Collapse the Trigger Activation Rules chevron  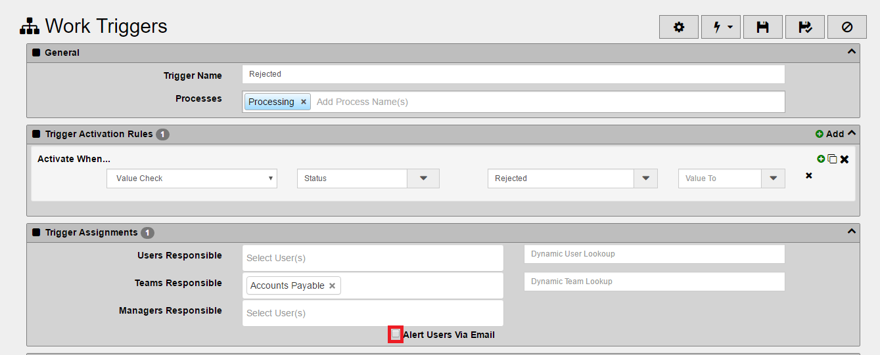(x=852, y=133)
